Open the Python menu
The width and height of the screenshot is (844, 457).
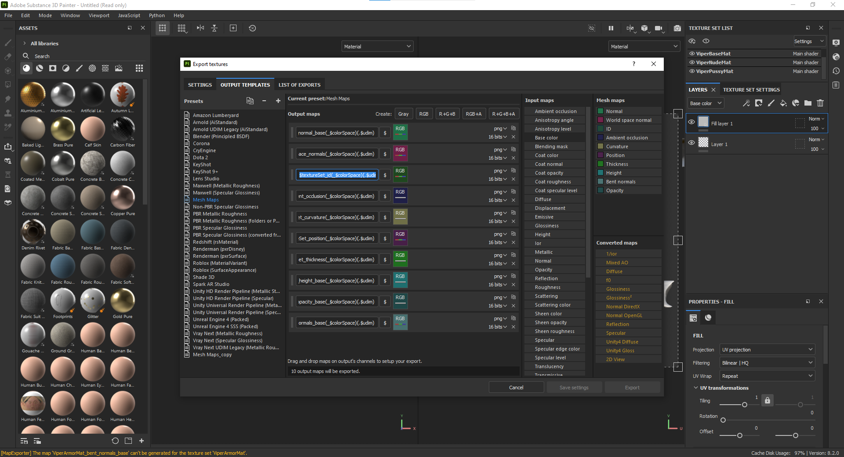pos(156,15)
